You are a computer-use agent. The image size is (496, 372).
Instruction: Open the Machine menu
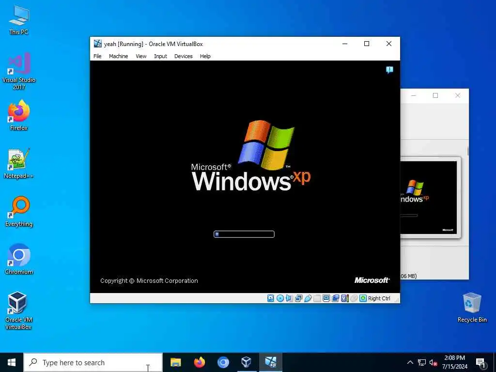coord(118,56)
